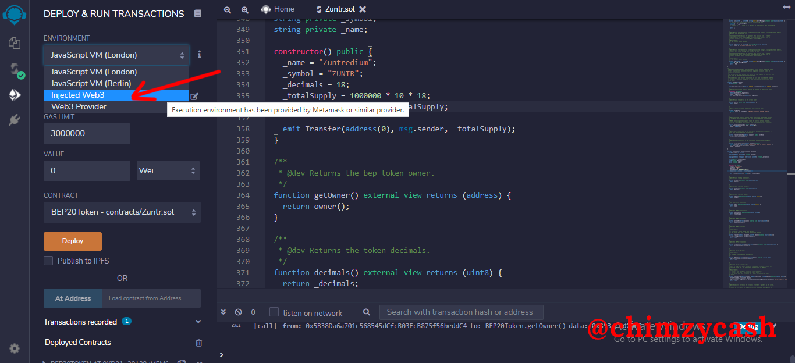Click the account edit icon
The height and width of the screenshot is (363, 795).
tap(194, 97)
